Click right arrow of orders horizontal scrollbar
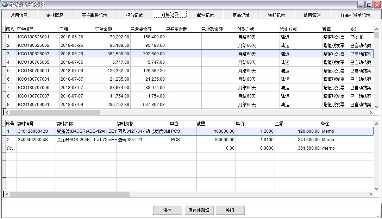 371,112
